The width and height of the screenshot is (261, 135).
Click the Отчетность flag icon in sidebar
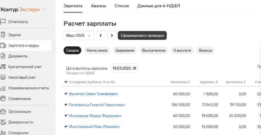coord(3,22)
